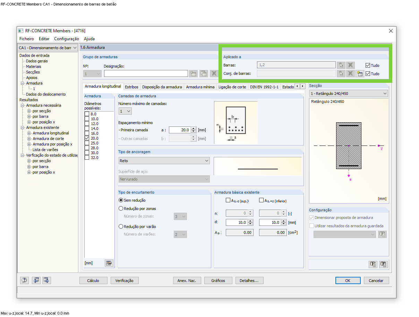This screenshot has height=317, width=419.
Task: Pick members graphically for Barras
Action: coord(341,65)
